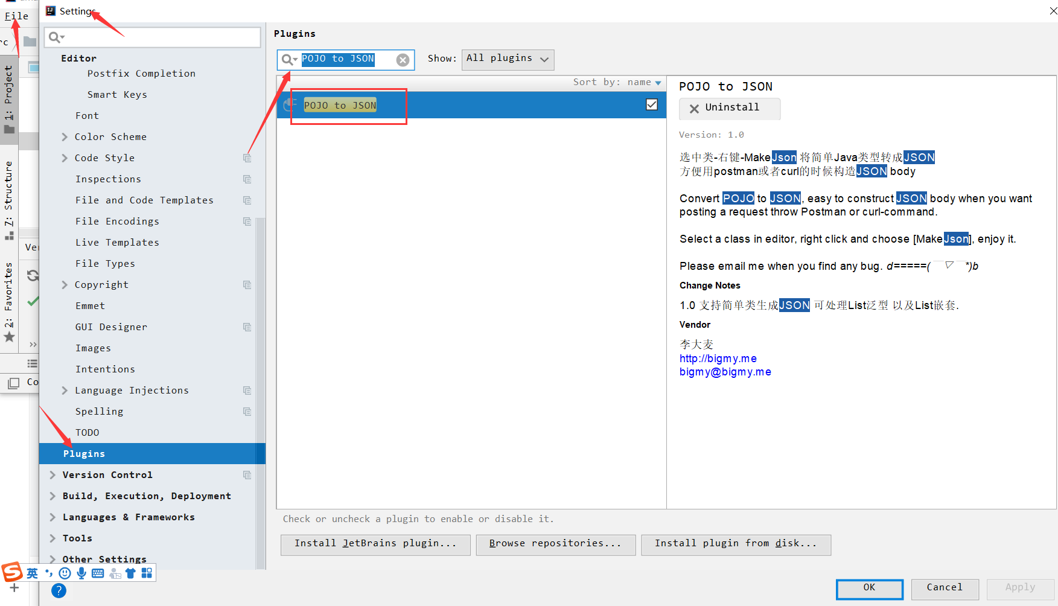Open Sogou skin settings via t-shirt icon
Image resolution: width=1058 pixels, height=606 pixels.
130,573
